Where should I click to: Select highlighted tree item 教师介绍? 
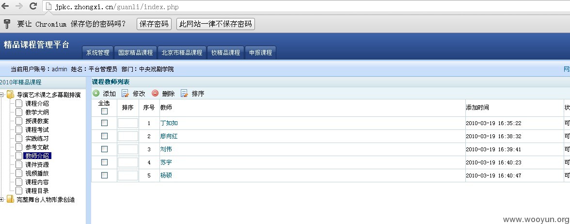37,156
